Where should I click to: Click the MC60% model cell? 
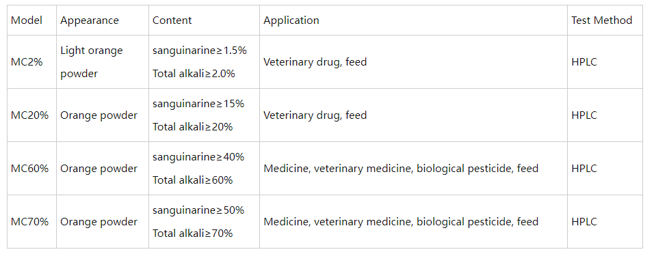click(31, 169)
